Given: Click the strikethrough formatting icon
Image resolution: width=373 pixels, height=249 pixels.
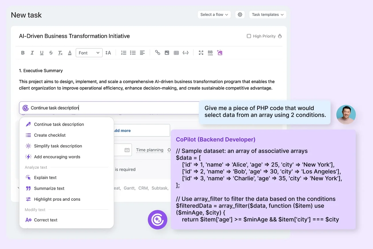Looking at the screenshot, I should (x=51, y=53).
